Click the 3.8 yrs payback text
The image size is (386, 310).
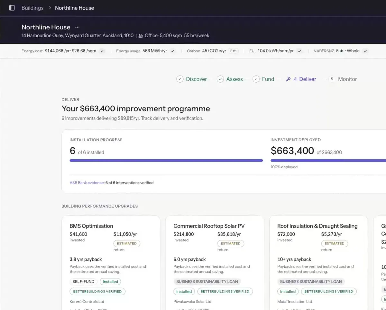point(86,259)
